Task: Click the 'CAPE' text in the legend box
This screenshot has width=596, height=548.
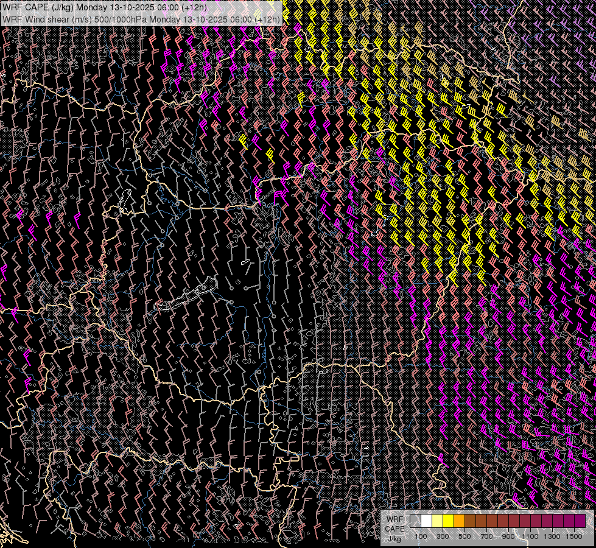Action: 394,529
